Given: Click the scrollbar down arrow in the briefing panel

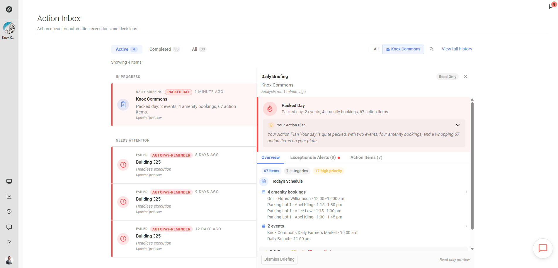Looking at the screenshot, I should (472, 249).
